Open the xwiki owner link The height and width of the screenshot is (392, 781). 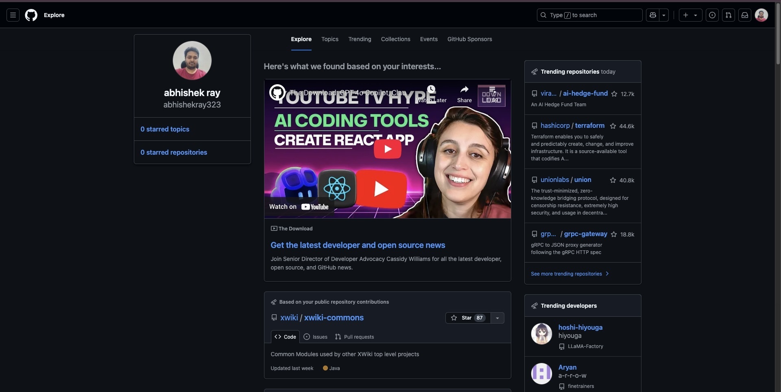coord(289,318)
